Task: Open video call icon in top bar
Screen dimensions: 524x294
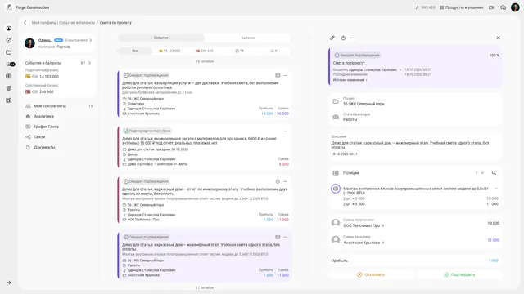Action: pos(491,7)
